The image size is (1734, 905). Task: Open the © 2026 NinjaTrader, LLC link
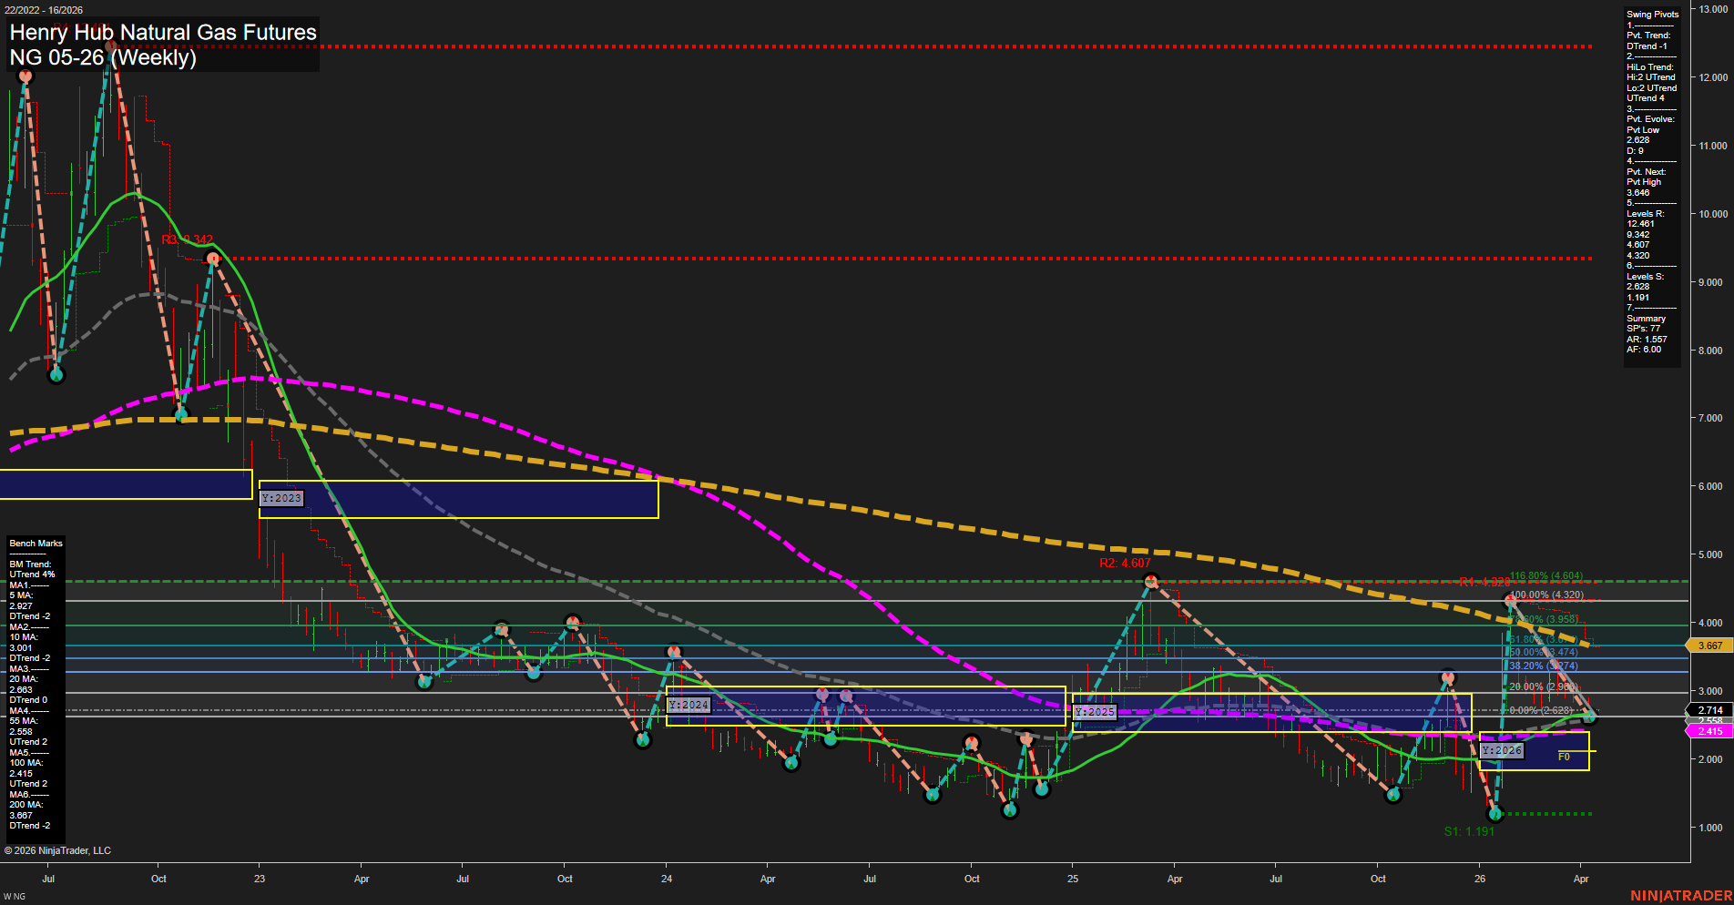click(x=58, y=849)
